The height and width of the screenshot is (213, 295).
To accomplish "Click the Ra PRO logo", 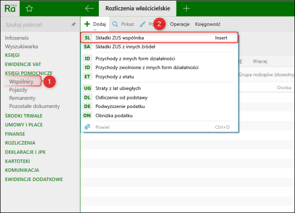I will [x=10, y=8].
